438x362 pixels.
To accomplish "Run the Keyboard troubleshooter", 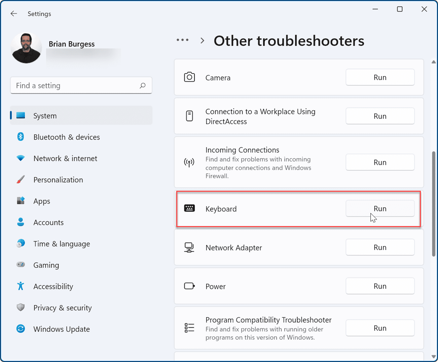I will (x=380, y=209).
